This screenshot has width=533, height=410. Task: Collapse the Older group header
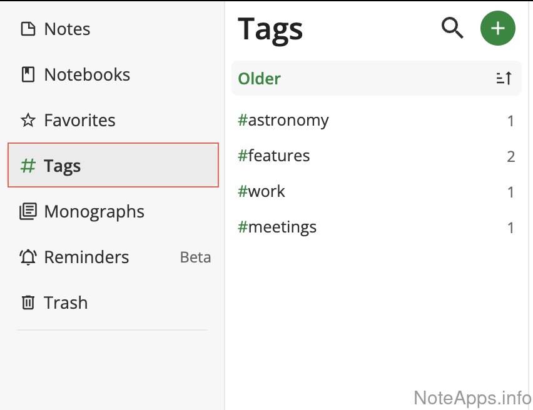tap(260, 79)
